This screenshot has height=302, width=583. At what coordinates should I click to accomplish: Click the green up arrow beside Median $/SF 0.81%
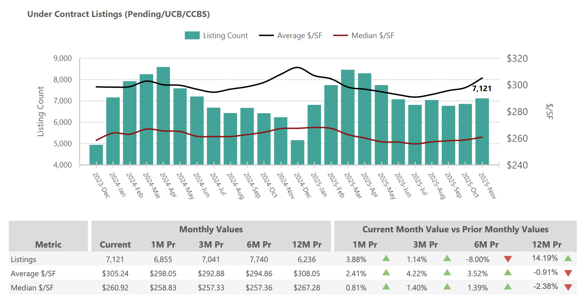click(x=386, y=287)
